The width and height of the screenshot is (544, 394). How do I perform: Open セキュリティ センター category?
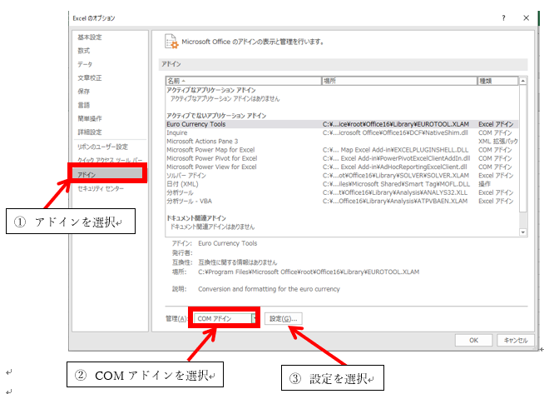click(101, 188)
